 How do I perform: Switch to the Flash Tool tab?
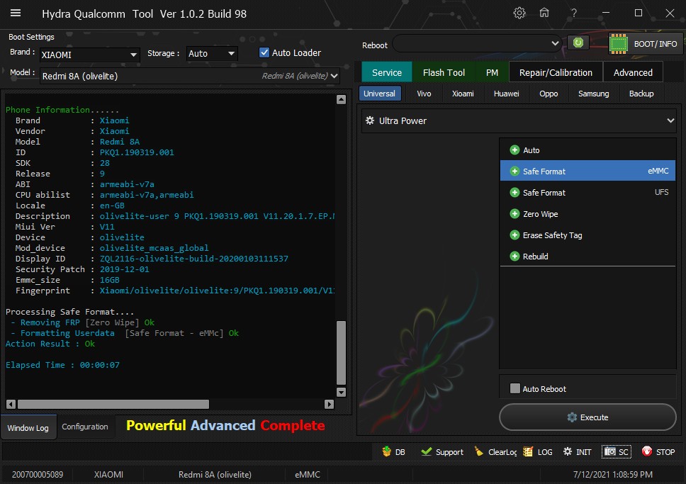(x=444, y=72)
